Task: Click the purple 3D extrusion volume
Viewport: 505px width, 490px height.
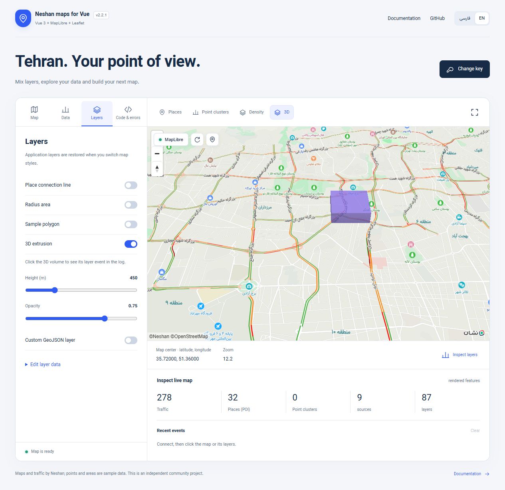Action: point(351,206)
